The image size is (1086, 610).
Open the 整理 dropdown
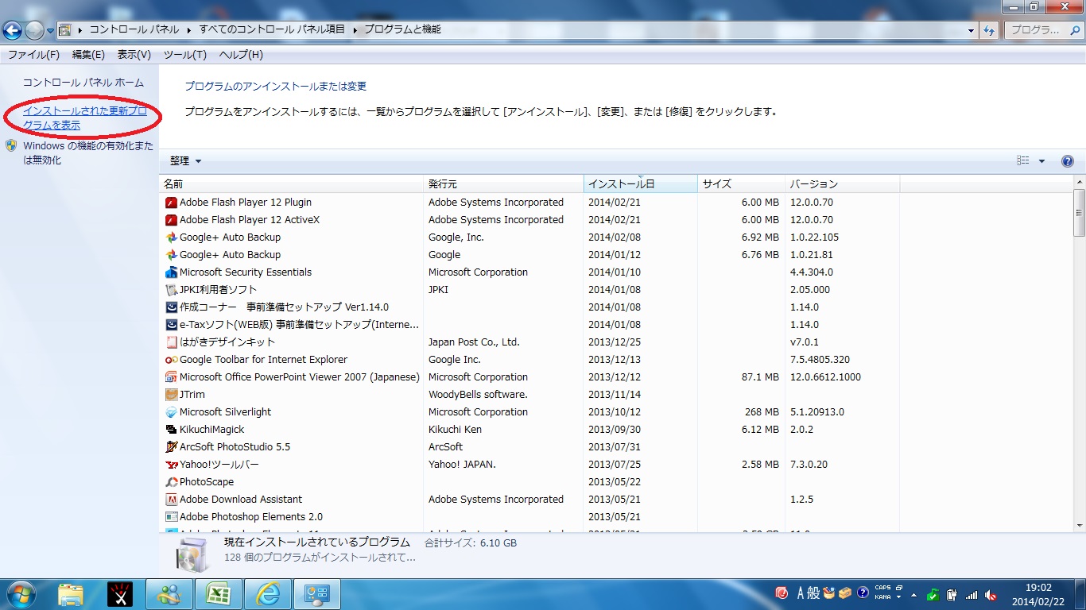(x=185, y=161)
